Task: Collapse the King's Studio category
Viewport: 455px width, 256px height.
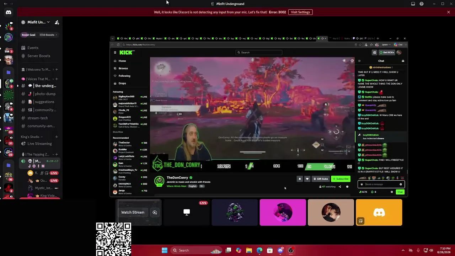Action: click(x=32, y=137)
